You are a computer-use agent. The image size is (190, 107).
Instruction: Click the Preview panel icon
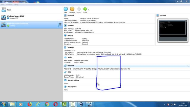[x=158, y=15]
